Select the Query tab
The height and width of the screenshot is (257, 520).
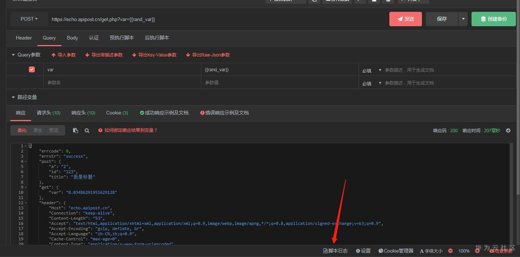49,38
